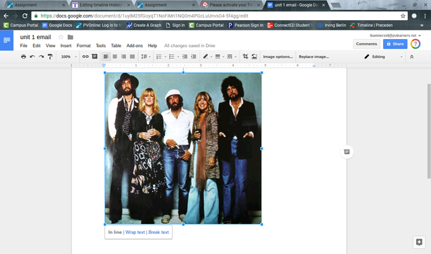Open the File menu
Screen dimensions: 431x254
24,46
